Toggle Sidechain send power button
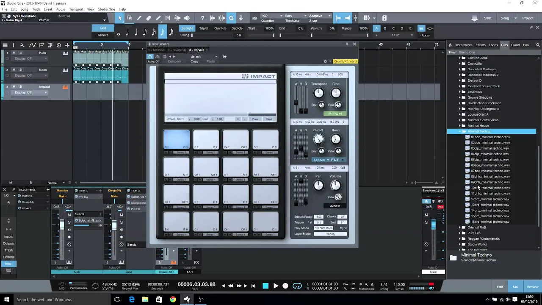This screenshot has width=542, height=305. point(76,221)
